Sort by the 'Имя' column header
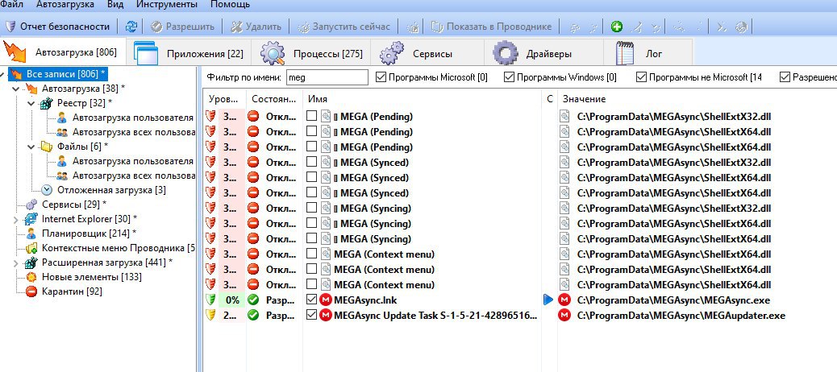 click(422, 99)
